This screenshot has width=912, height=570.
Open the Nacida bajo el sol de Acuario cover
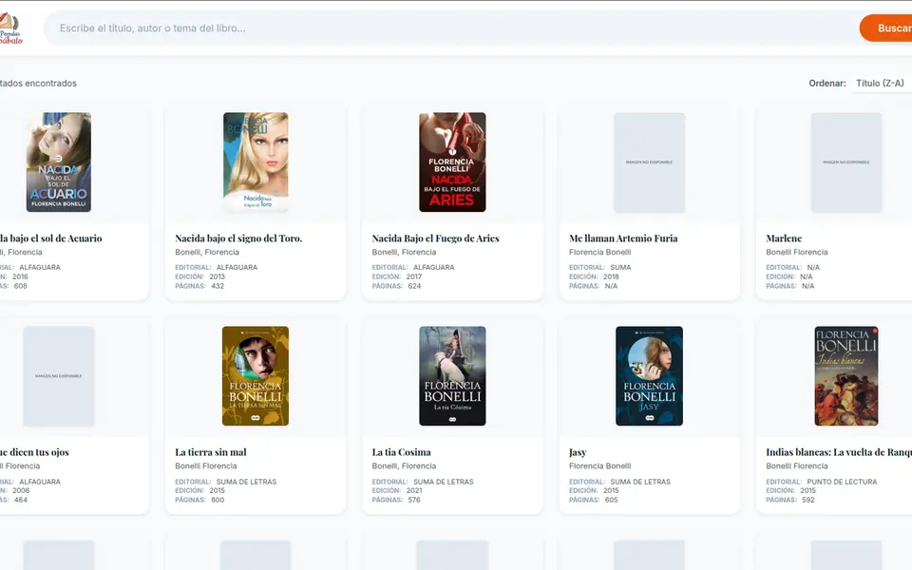tap(59, 162)
